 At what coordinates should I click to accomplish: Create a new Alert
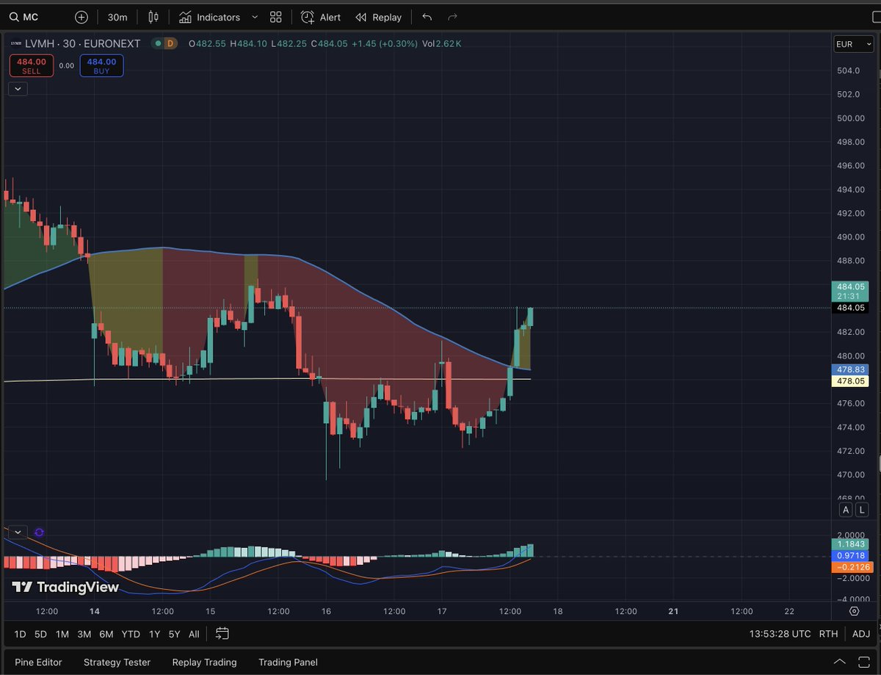point(321,17)
